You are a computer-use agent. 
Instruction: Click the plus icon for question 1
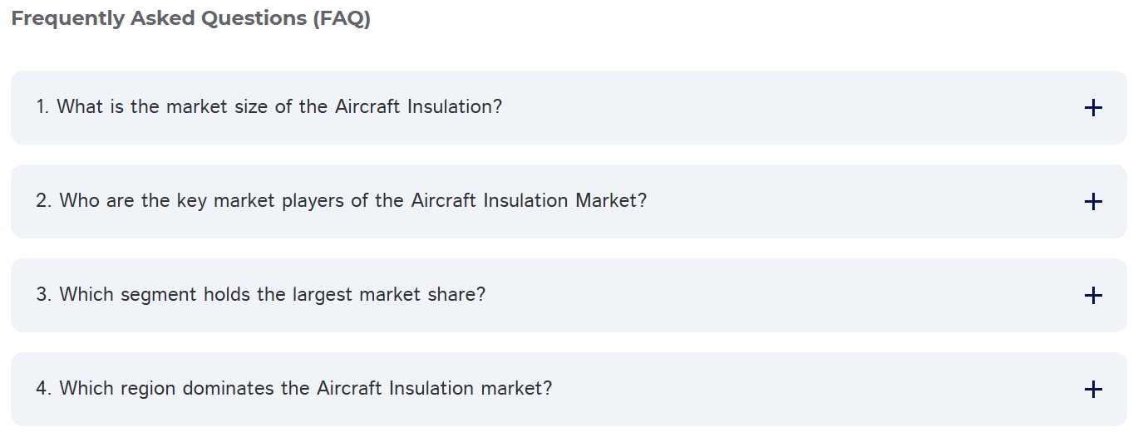[1093, 107]
